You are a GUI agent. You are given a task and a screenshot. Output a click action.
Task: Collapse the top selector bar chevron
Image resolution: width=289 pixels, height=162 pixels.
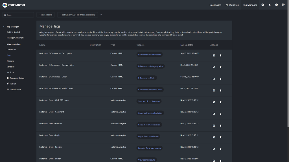(101, 15)
